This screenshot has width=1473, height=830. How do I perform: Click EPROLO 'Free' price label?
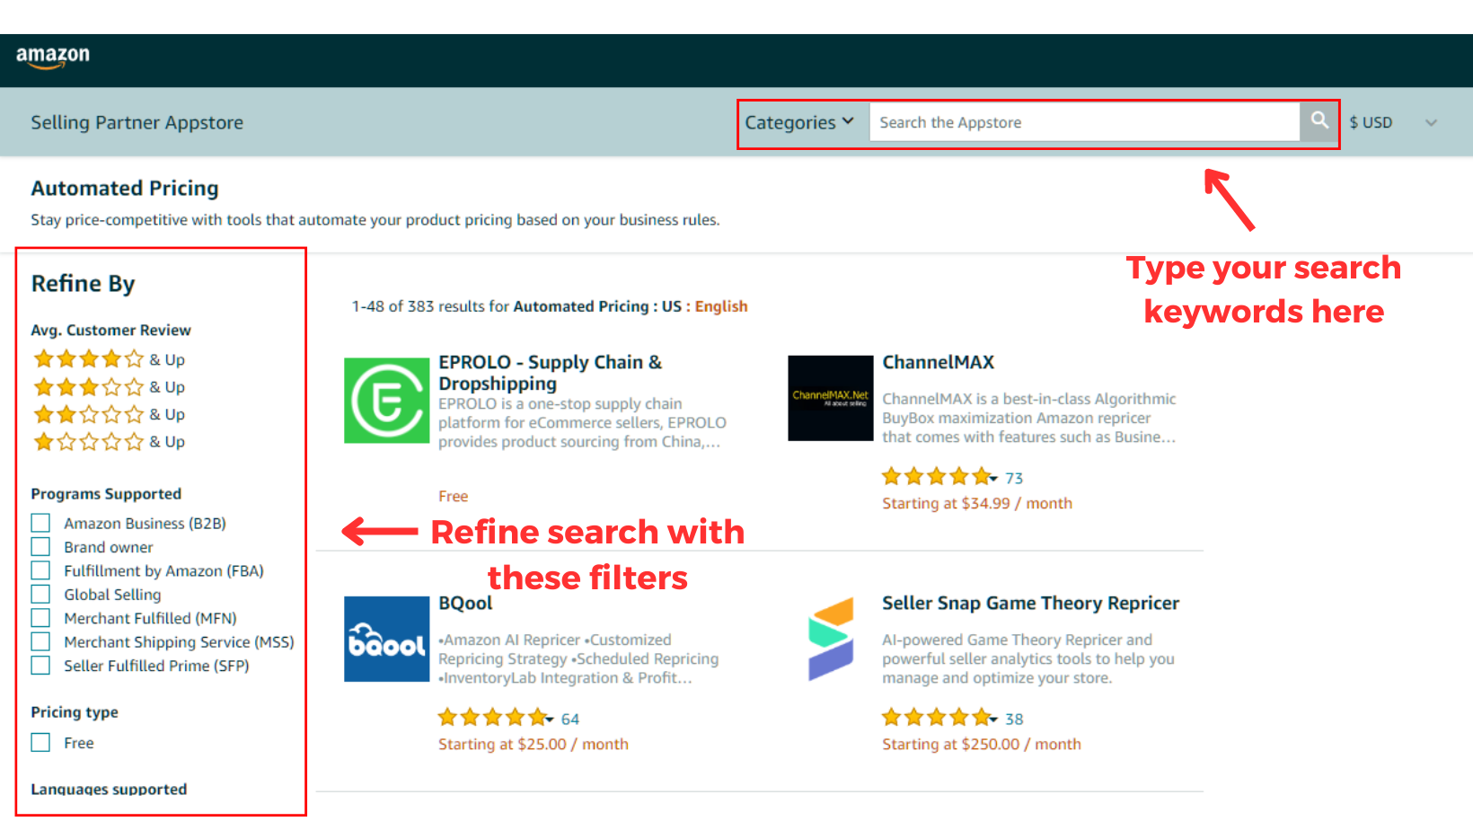point(454,497)
